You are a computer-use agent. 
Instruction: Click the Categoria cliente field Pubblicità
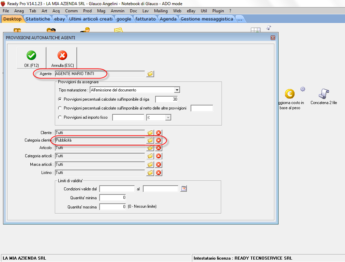(x=100, y=140)
